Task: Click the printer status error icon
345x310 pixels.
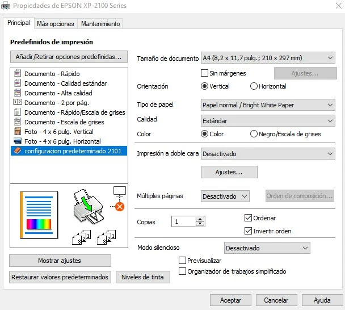Action: [x=120, y=207]
